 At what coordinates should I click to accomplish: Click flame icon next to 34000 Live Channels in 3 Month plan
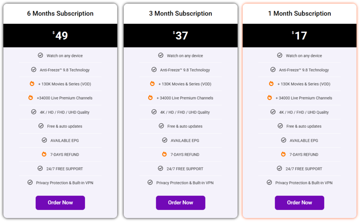[151, 98]
